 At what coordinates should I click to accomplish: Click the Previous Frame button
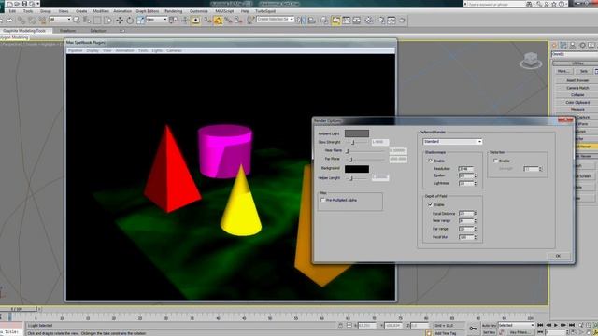(x=548, y=325)
